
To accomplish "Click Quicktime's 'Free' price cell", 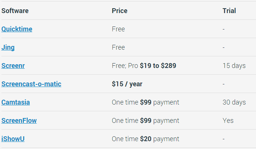I will point(118,29).
